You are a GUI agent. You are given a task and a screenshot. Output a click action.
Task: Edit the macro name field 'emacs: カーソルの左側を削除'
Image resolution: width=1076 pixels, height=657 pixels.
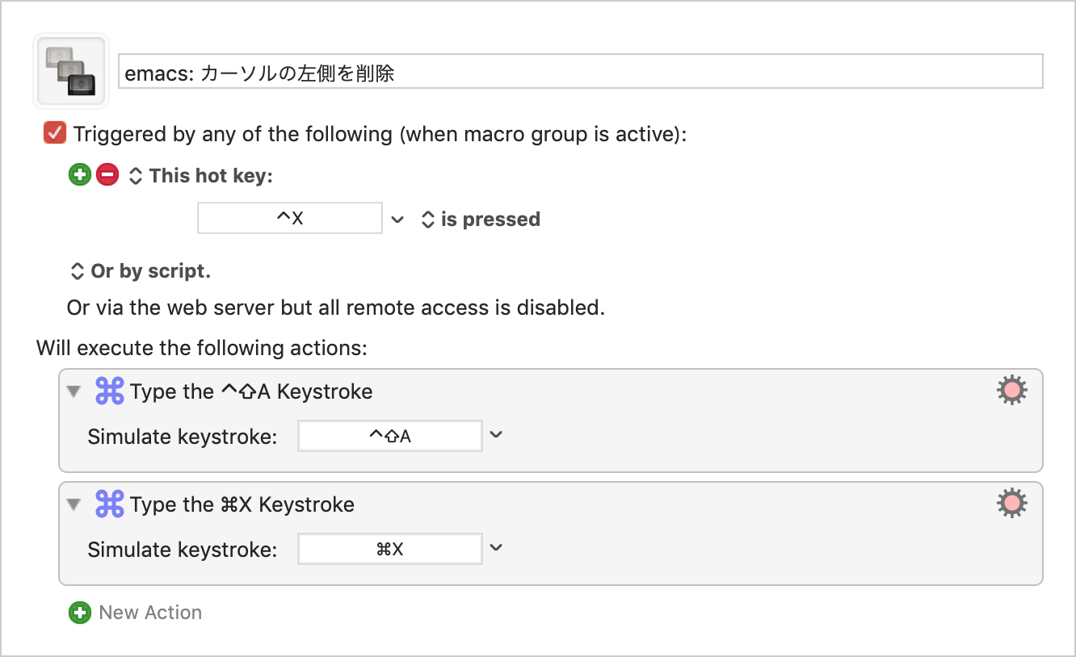580,71
